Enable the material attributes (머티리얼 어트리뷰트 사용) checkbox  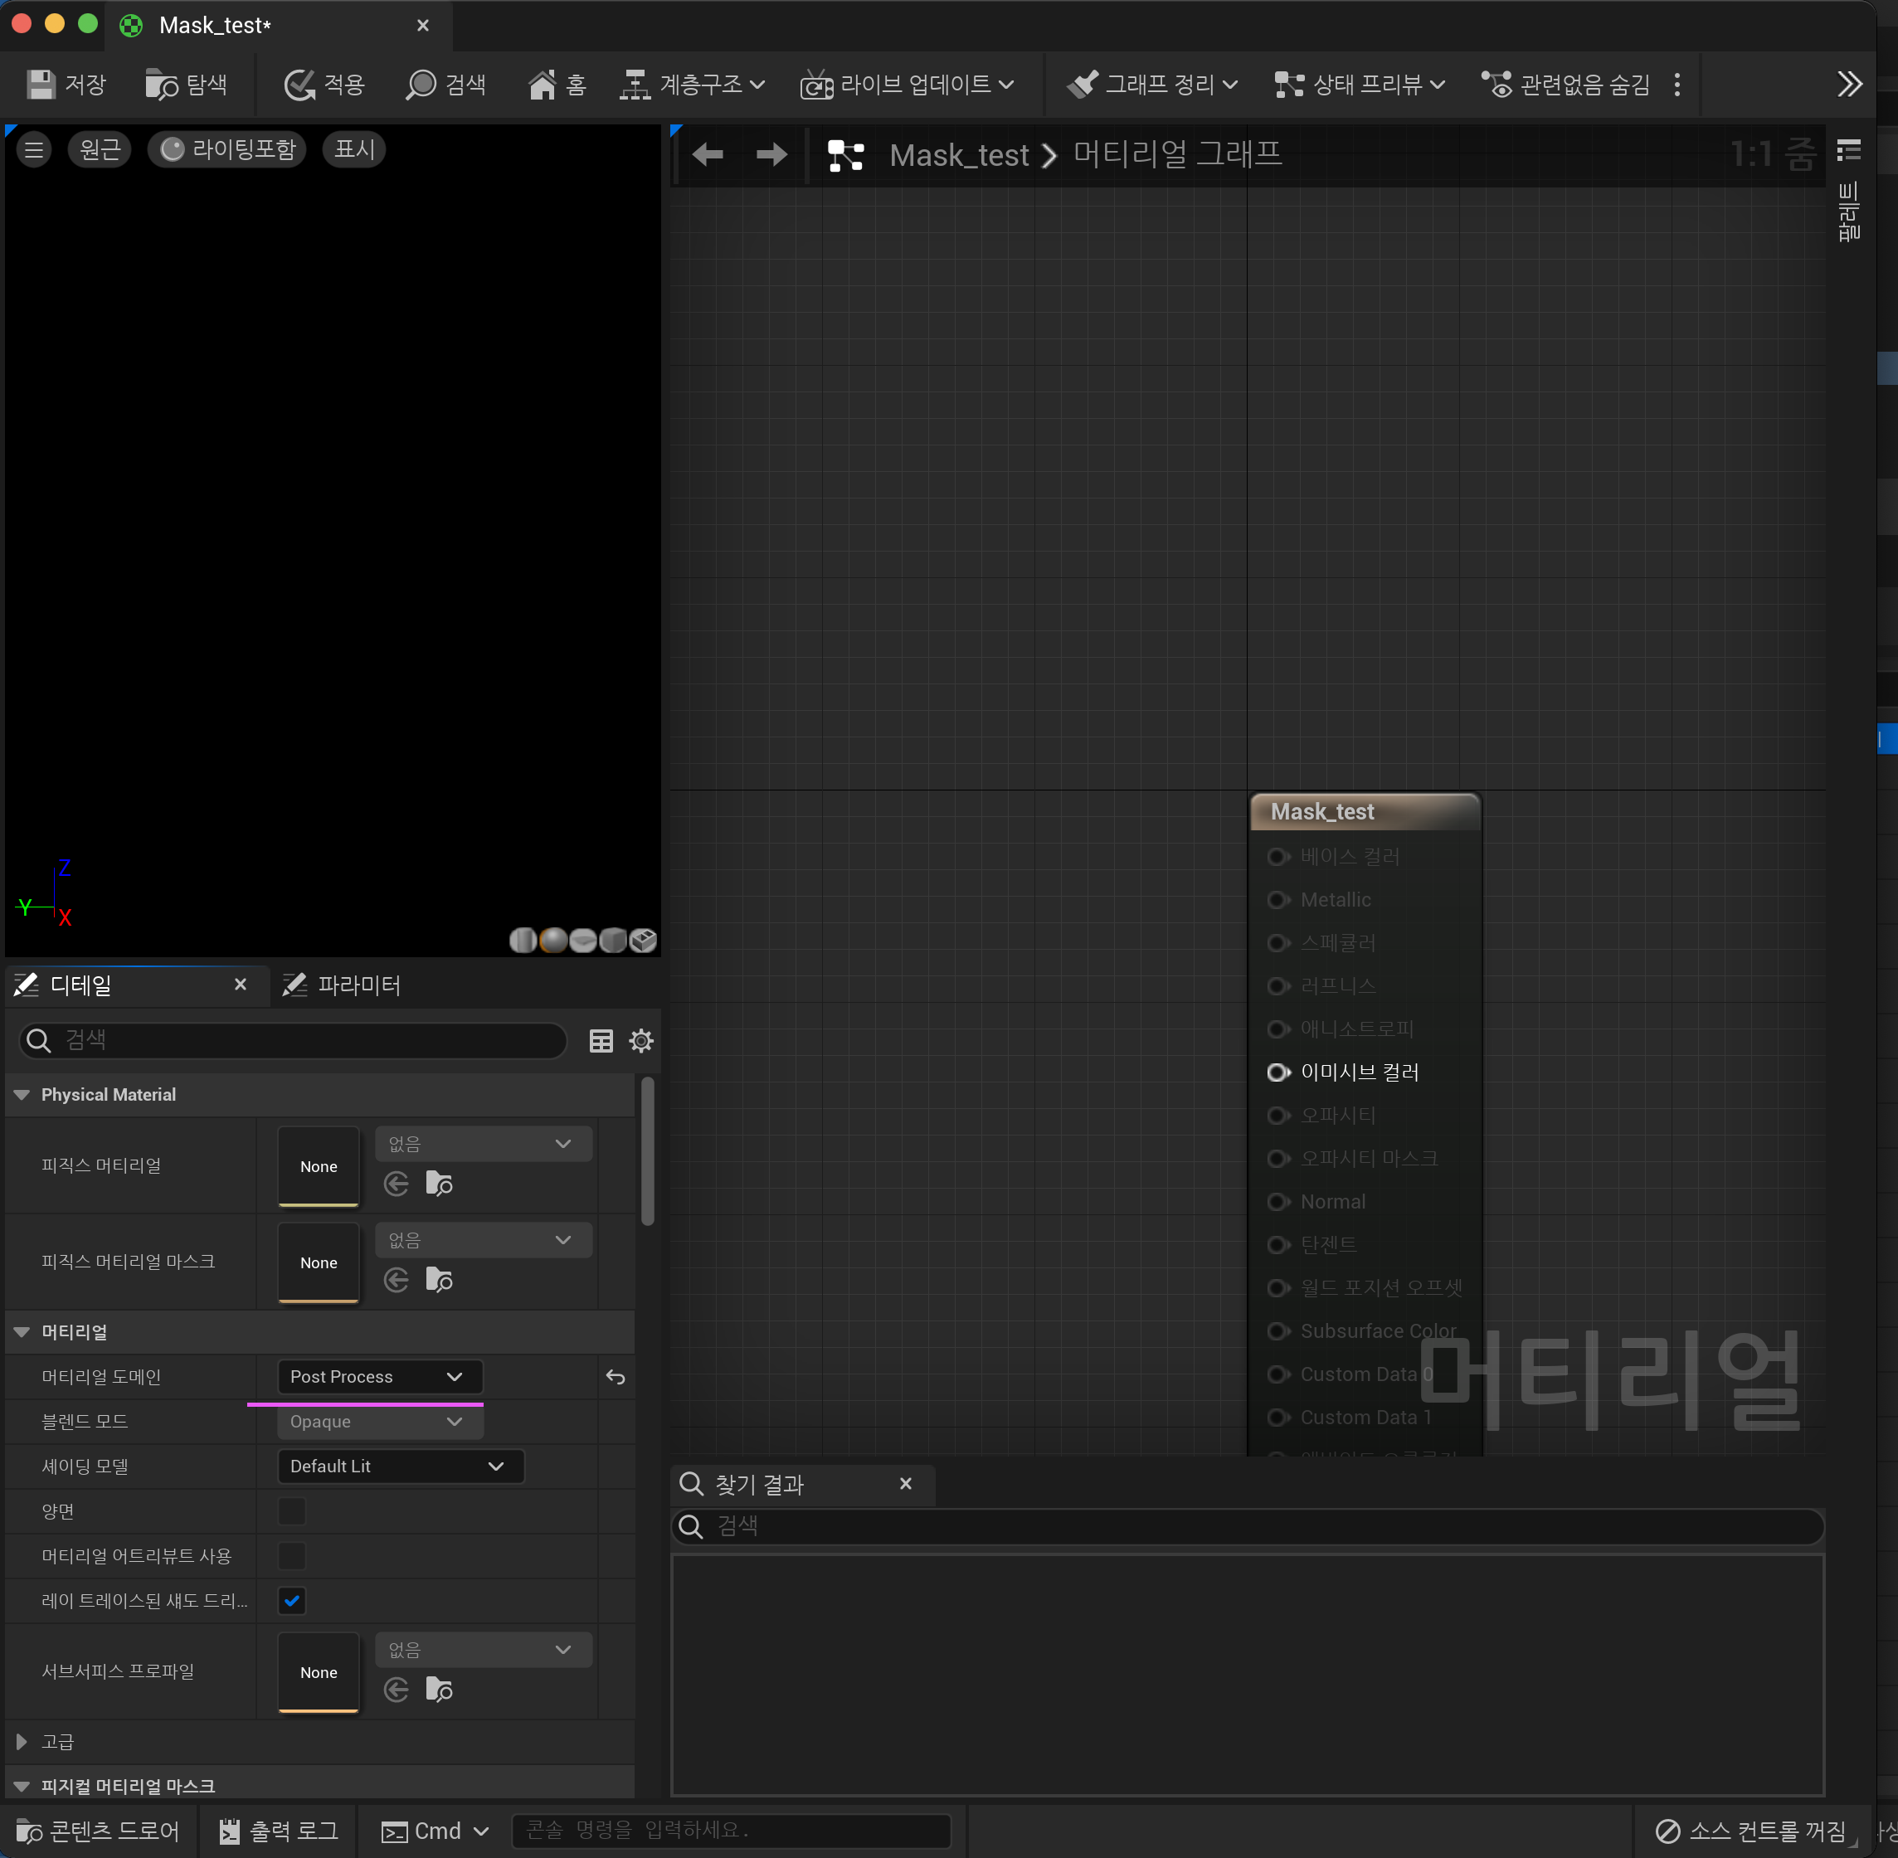(x=292, y=1555)
